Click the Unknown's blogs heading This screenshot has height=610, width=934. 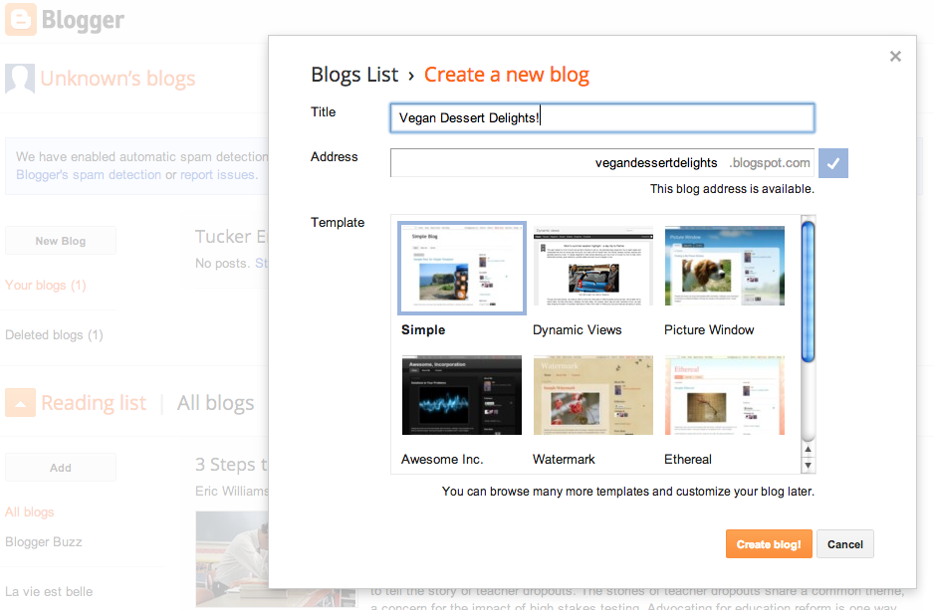point(117,79)
